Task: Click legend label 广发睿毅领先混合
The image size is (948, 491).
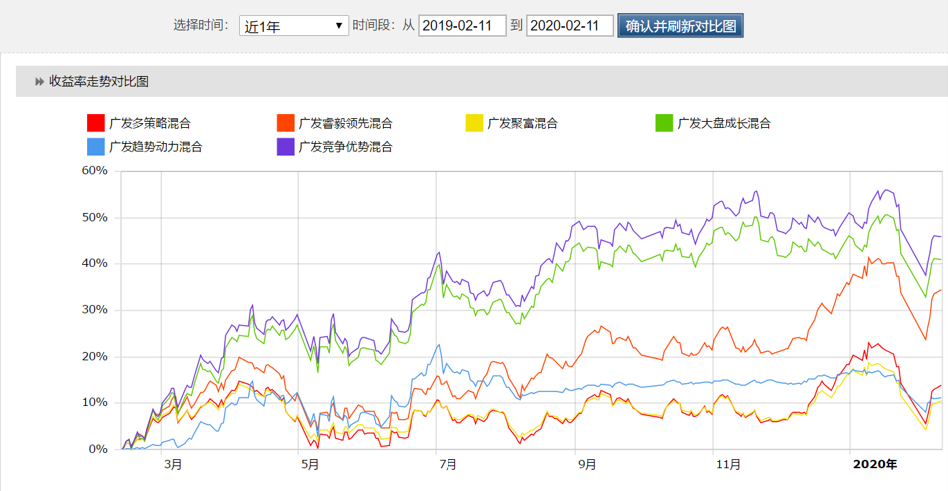Action: pyautogui.click(x=346, y=124)
